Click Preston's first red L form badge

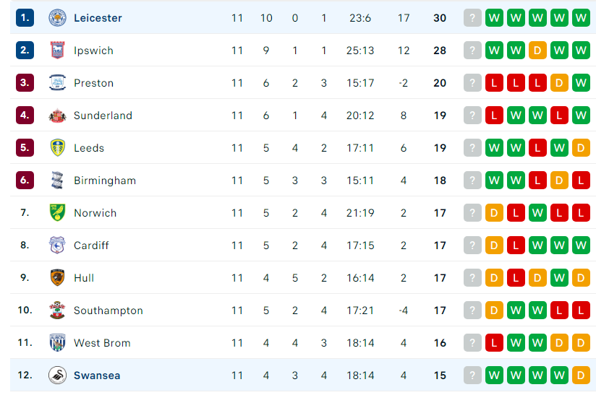494,83
